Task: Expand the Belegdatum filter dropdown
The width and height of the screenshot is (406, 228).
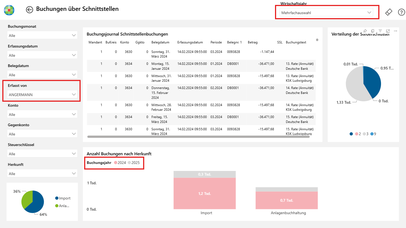Action: click(42, 75)
